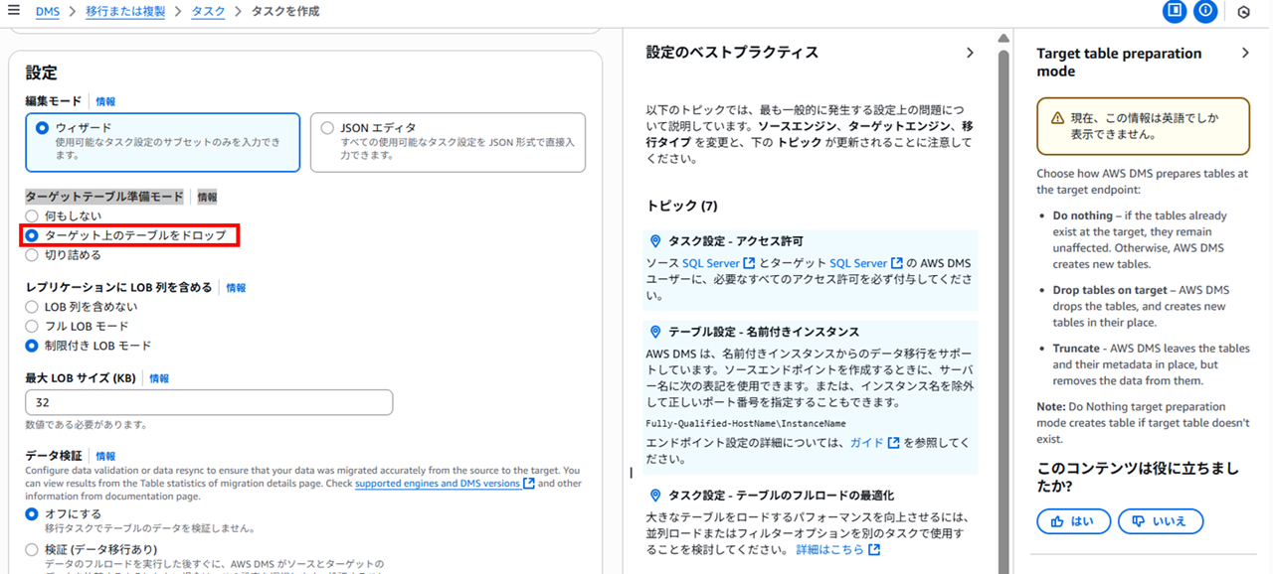Open 情報 link for 最大 LOB サイズ
Viewport: 1273px width, 574px height.
(159, 378)
